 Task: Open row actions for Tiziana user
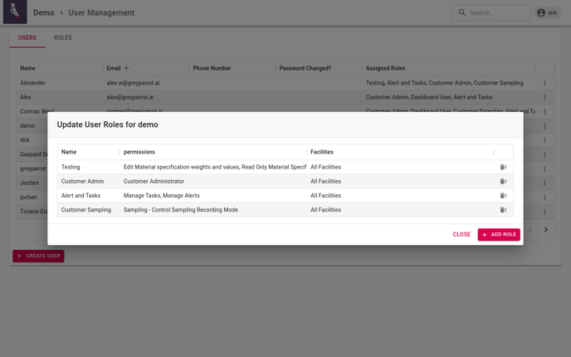544,212
